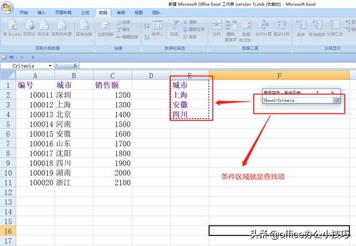
Task: Open the undo history dropdown arrow
Action: (16, 58)
